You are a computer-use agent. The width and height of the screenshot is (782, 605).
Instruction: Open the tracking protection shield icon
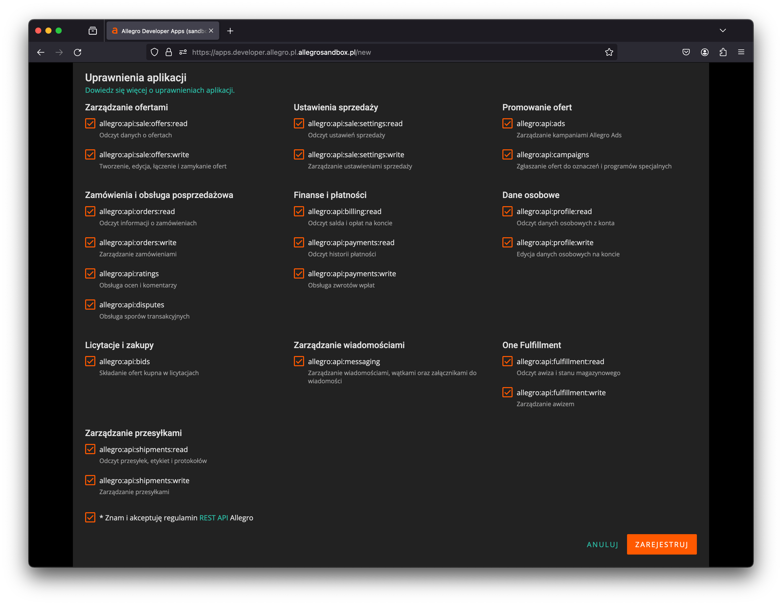(x=154, y=52)
